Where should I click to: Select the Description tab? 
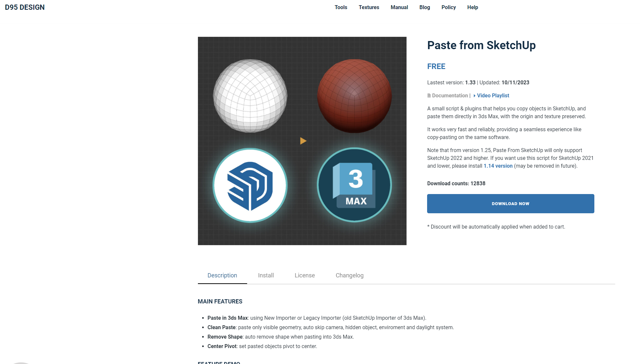[x=222, y=275]
